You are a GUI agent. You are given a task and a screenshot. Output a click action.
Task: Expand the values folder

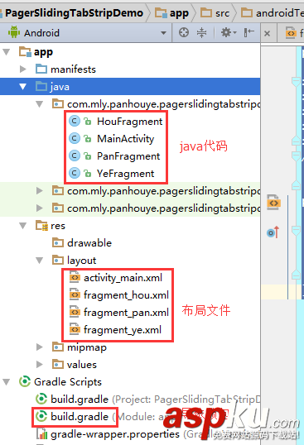40,365
